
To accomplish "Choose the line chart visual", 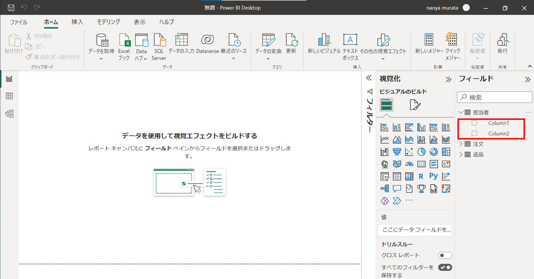I will pos(384,140).
